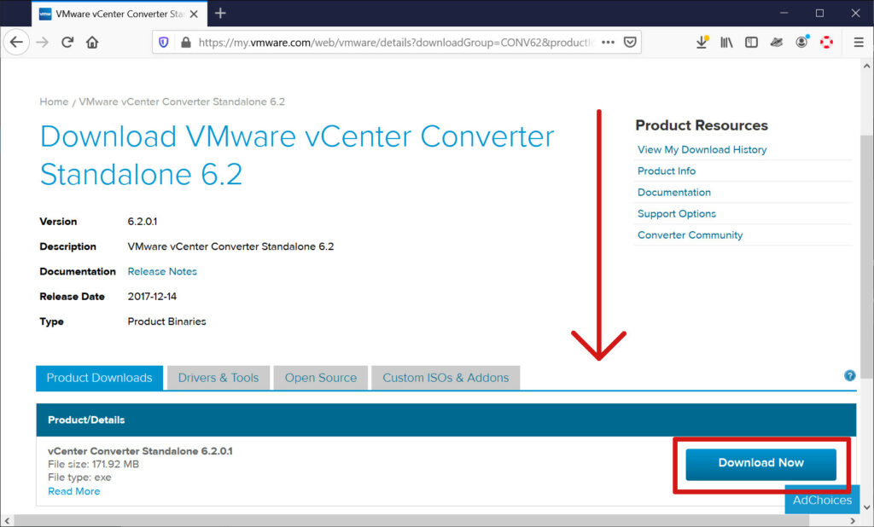Image resolution: width=874 pixels, height=527 pixels.
Task: Open the Release Notes link
Action: [x=162, y=271]
